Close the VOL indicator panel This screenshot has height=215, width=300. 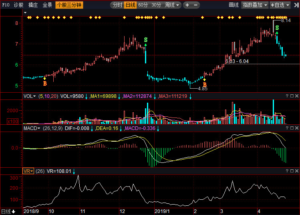click(x=296, y=96)
